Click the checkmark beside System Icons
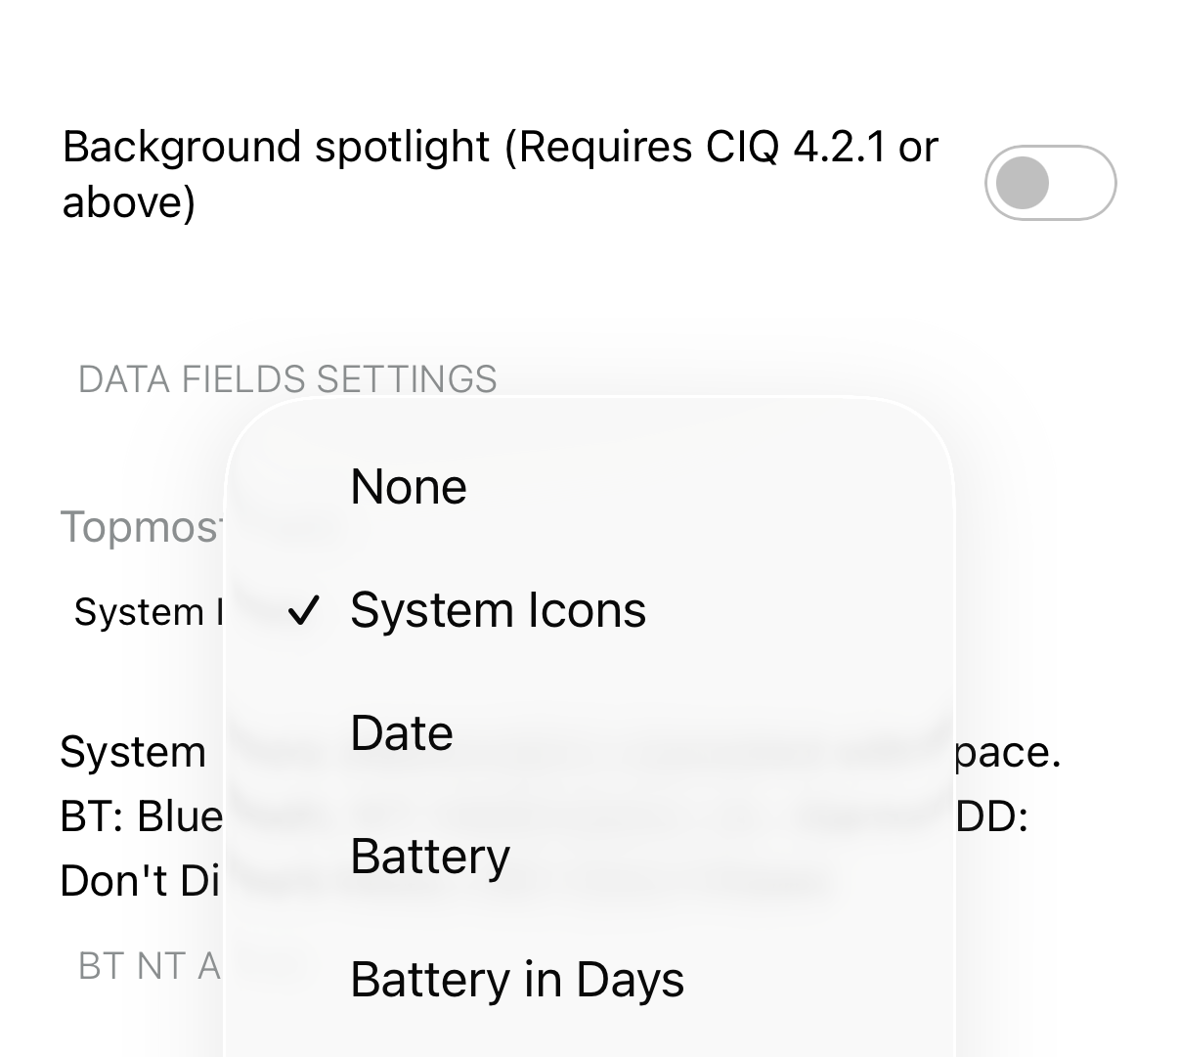 (x=304, y=611)
